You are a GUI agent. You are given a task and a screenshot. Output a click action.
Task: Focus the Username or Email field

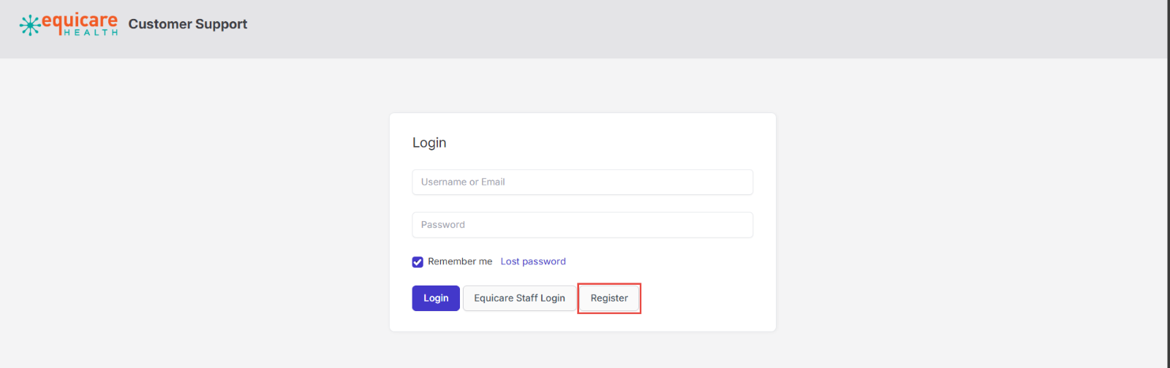582,183
